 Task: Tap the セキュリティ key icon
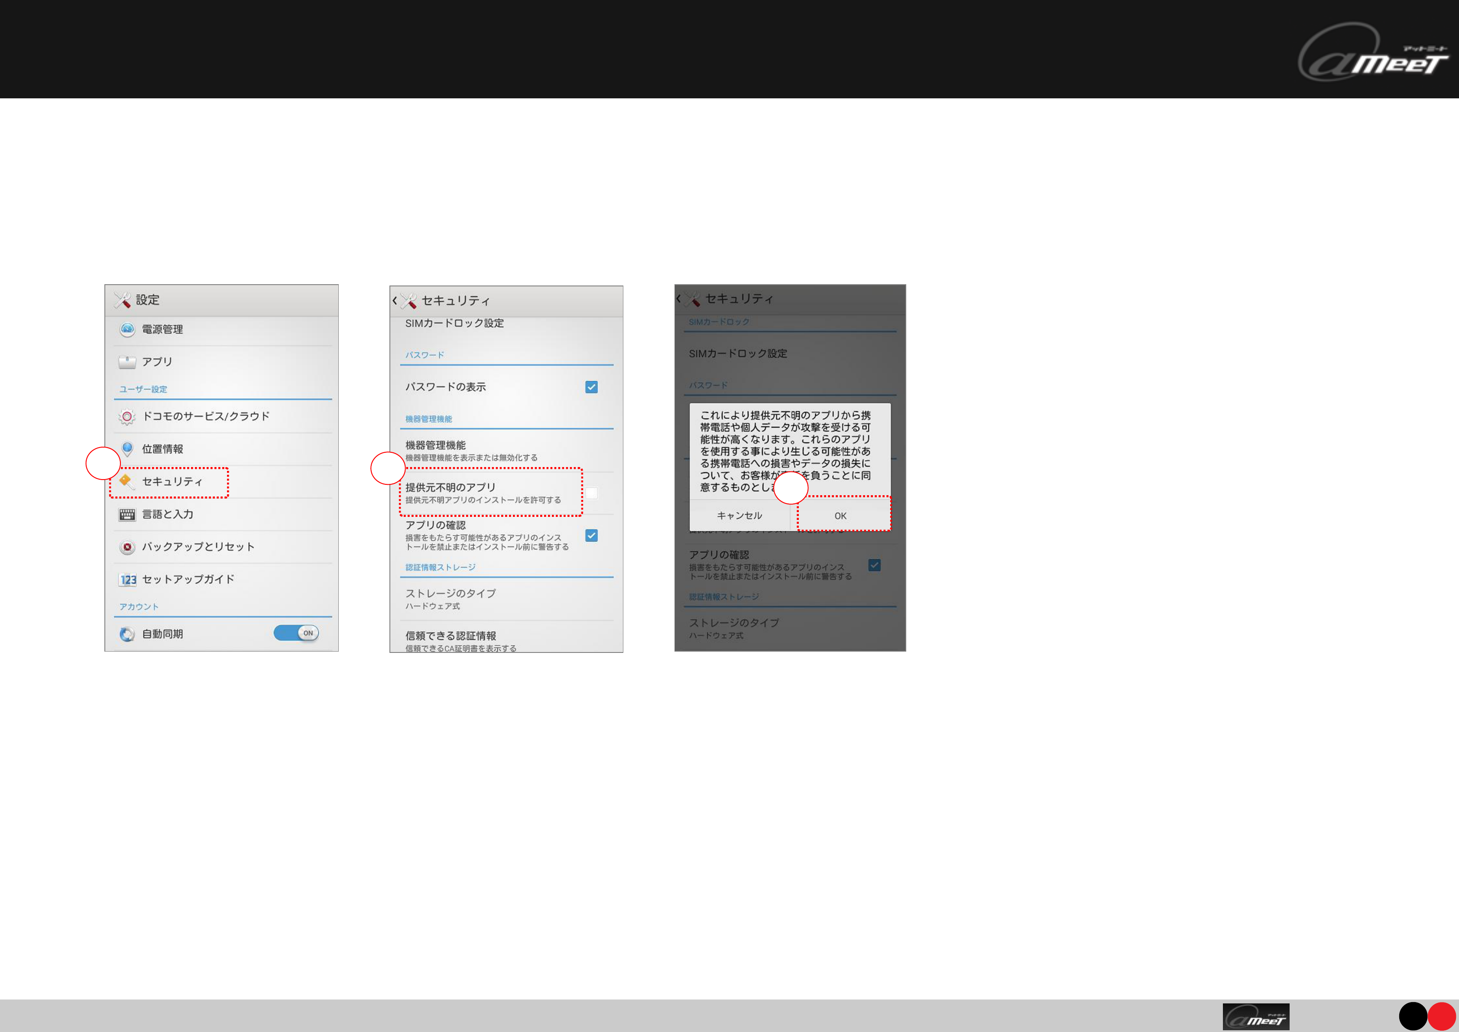click(x=126, y=481)
